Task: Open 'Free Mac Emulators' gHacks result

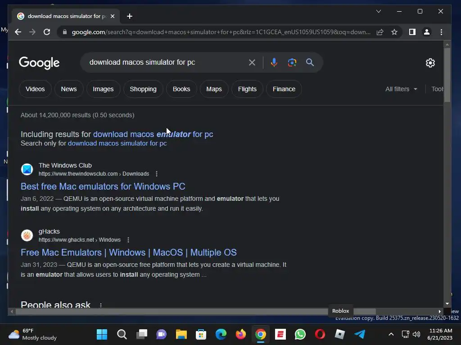Action: pos(128,252)
